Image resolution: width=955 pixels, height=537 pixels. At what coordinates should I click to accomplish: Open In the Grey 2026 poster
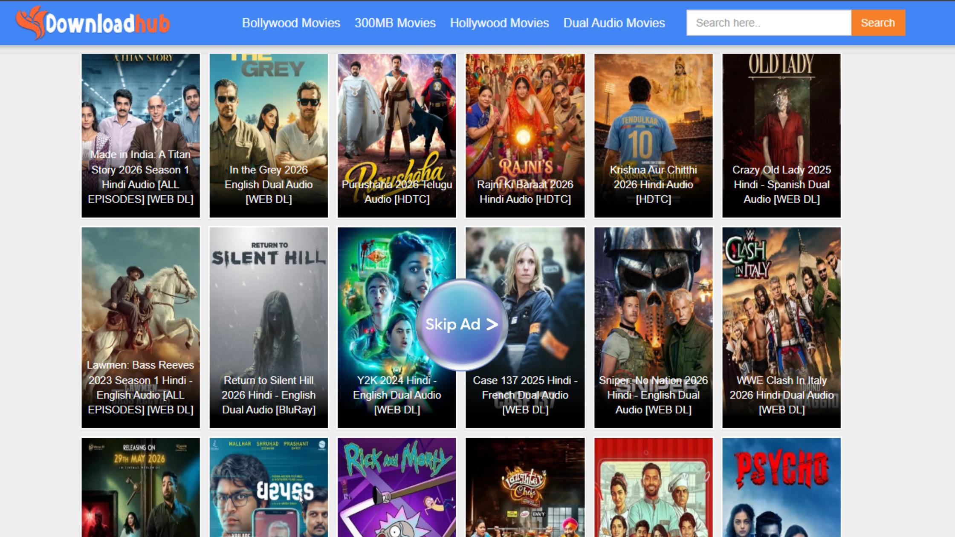tap(269, 136)
